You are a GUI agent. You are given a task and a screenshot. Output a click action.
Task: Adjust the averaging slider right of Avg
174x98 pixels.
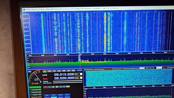(x=170, y=67)
